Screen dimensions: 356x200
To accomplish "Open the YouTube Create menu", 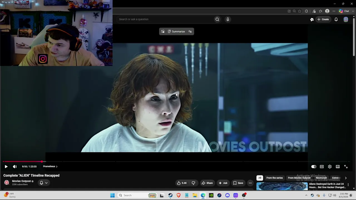I will click(323, 19).
